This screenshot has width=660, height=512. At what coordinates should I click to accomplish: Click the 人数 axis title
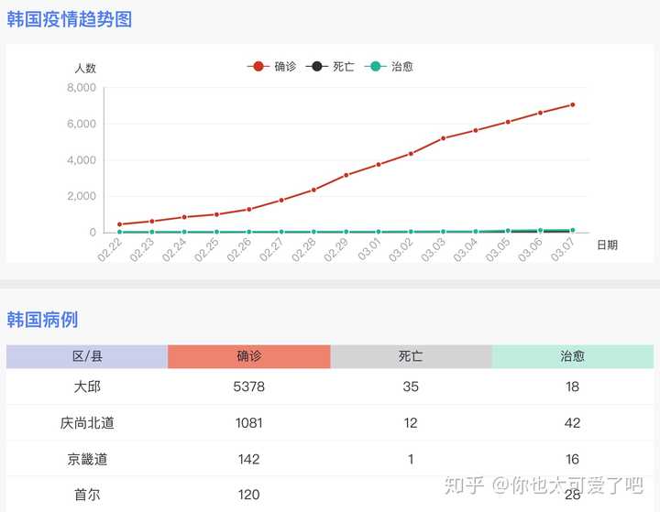coord(85,68)
